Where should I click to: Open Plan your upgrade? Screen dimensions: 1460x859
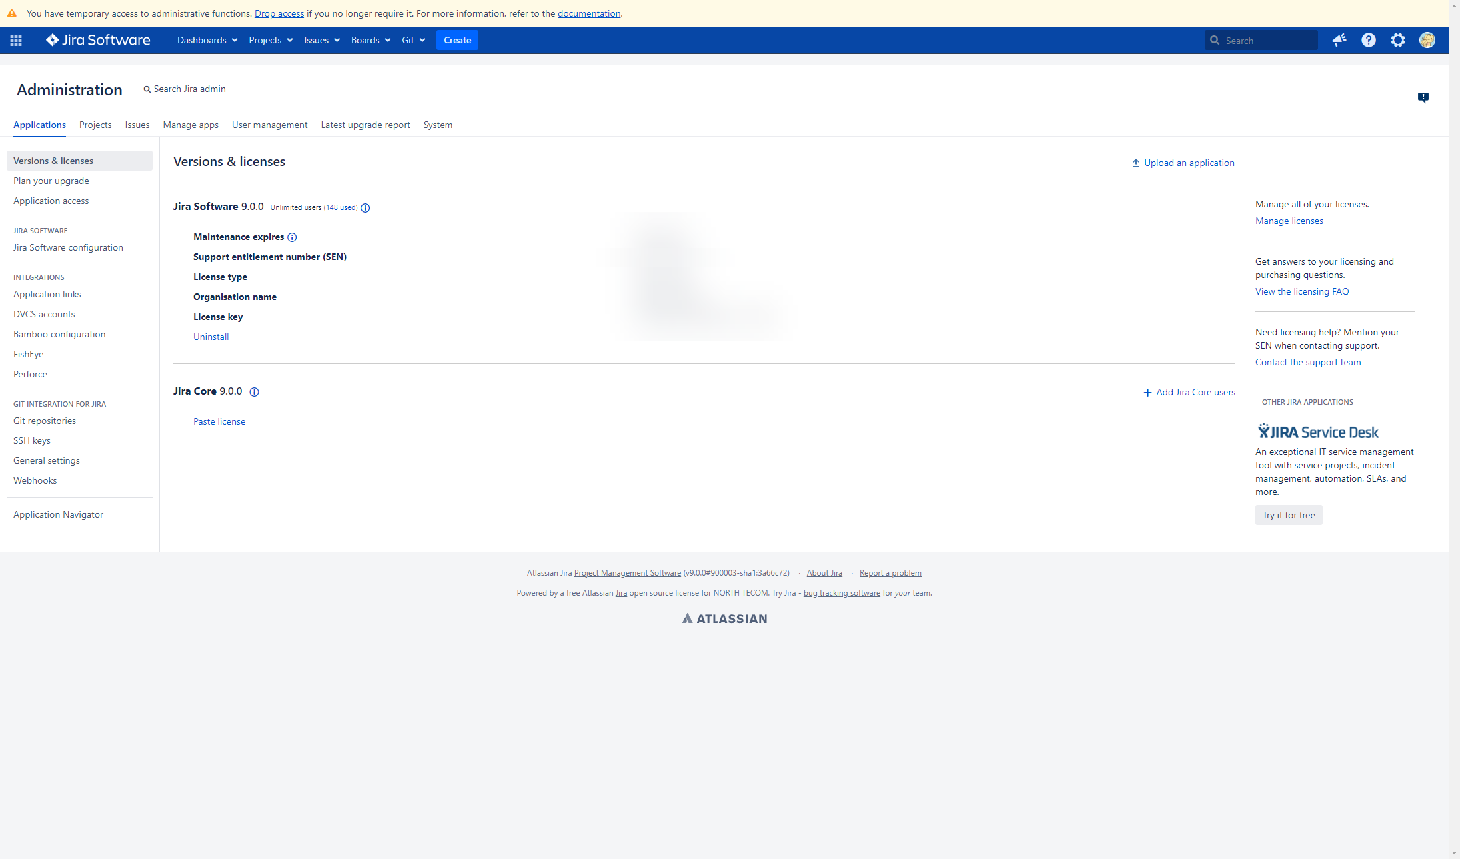[x=51, y=181]
